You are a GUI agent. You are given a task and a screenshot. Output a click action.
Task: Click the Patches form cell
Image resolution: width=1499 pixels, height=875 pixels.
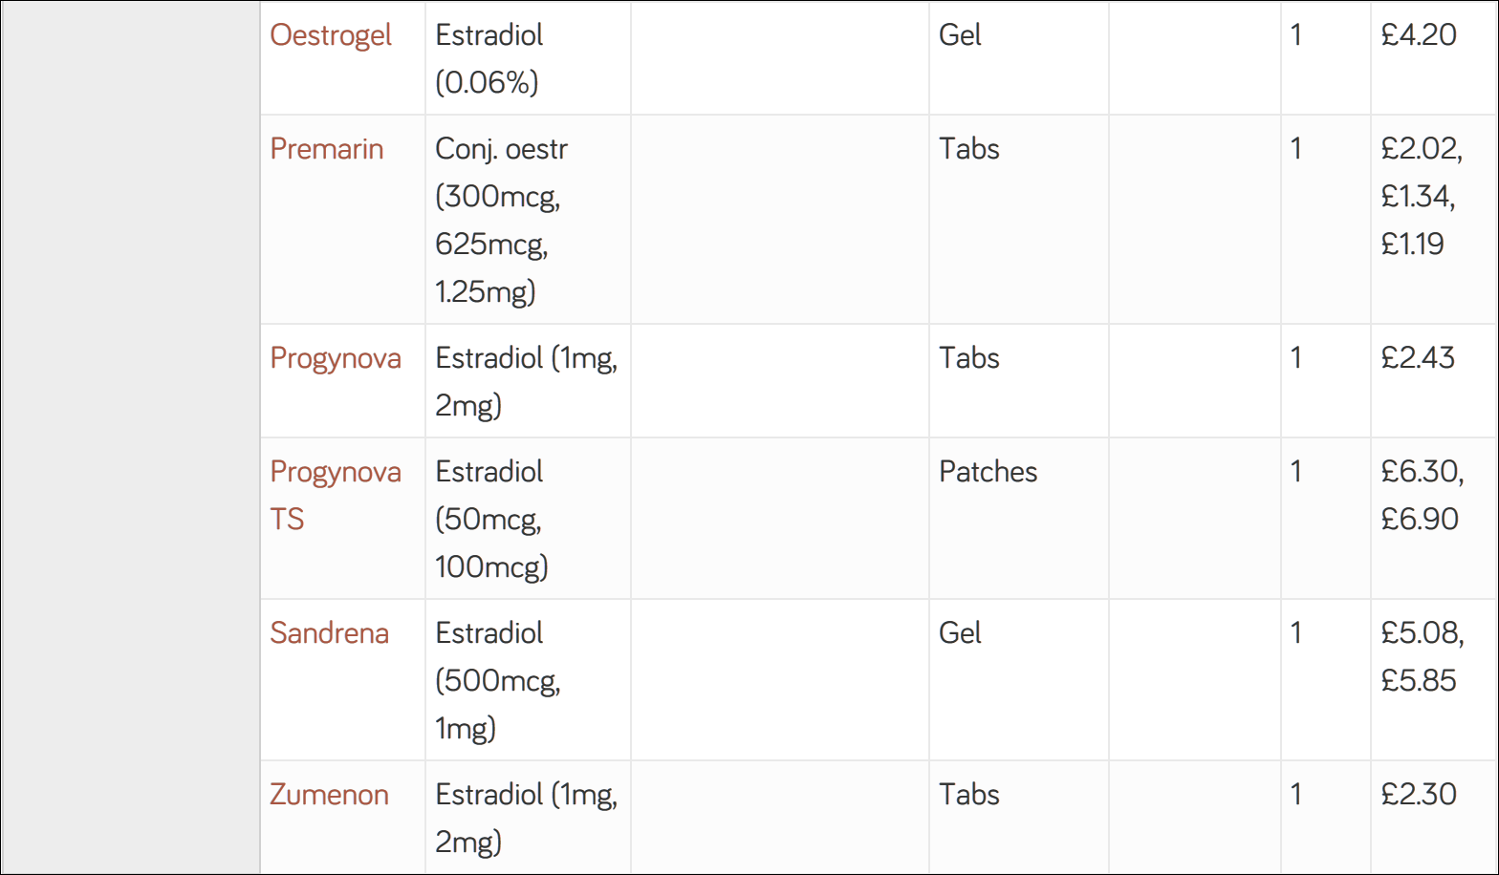coord(1019,519)
